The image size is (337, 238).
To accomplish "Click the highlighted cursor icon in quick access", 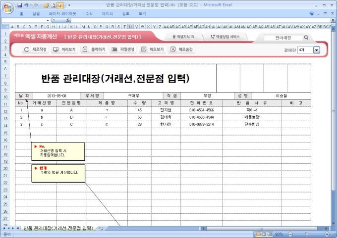I will tap(60, 5).
